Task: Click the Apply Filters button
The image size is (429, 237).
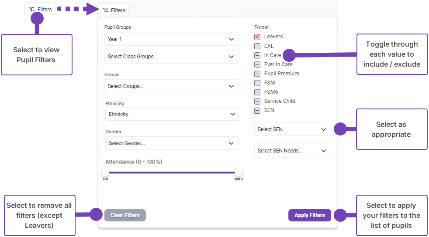Action: tap(309, 215)
